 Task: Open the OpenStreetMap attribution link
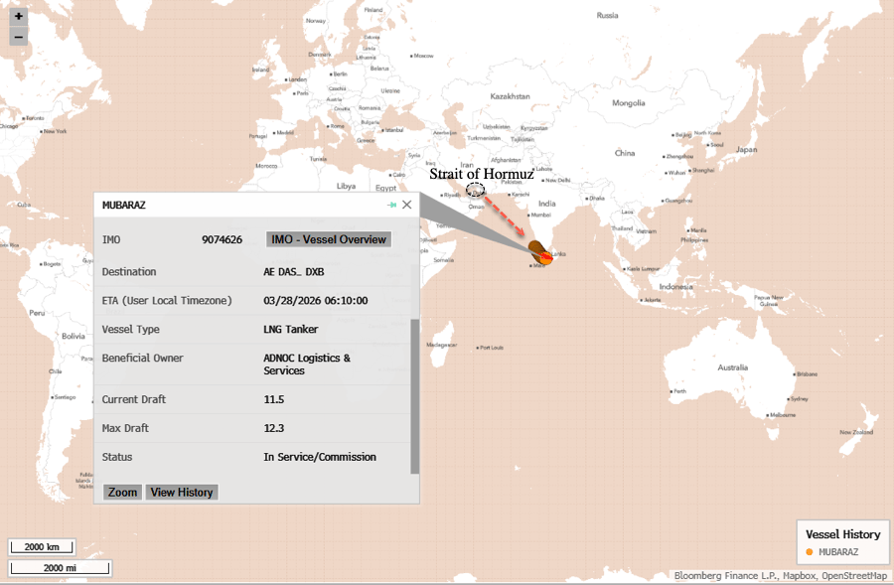[853, 576]
